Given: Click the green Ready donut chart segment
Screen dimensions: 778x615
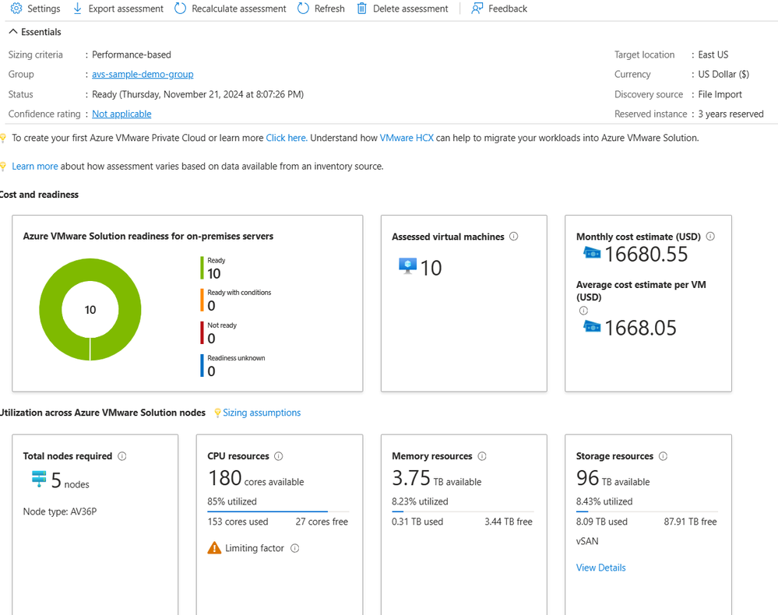Looking at the screenshot, I should [x=130, y=310].
